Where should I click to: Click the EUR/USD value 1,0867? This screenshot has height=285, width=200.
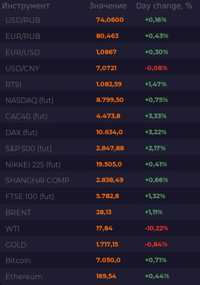pyautogui.click(x=106, y=52)
